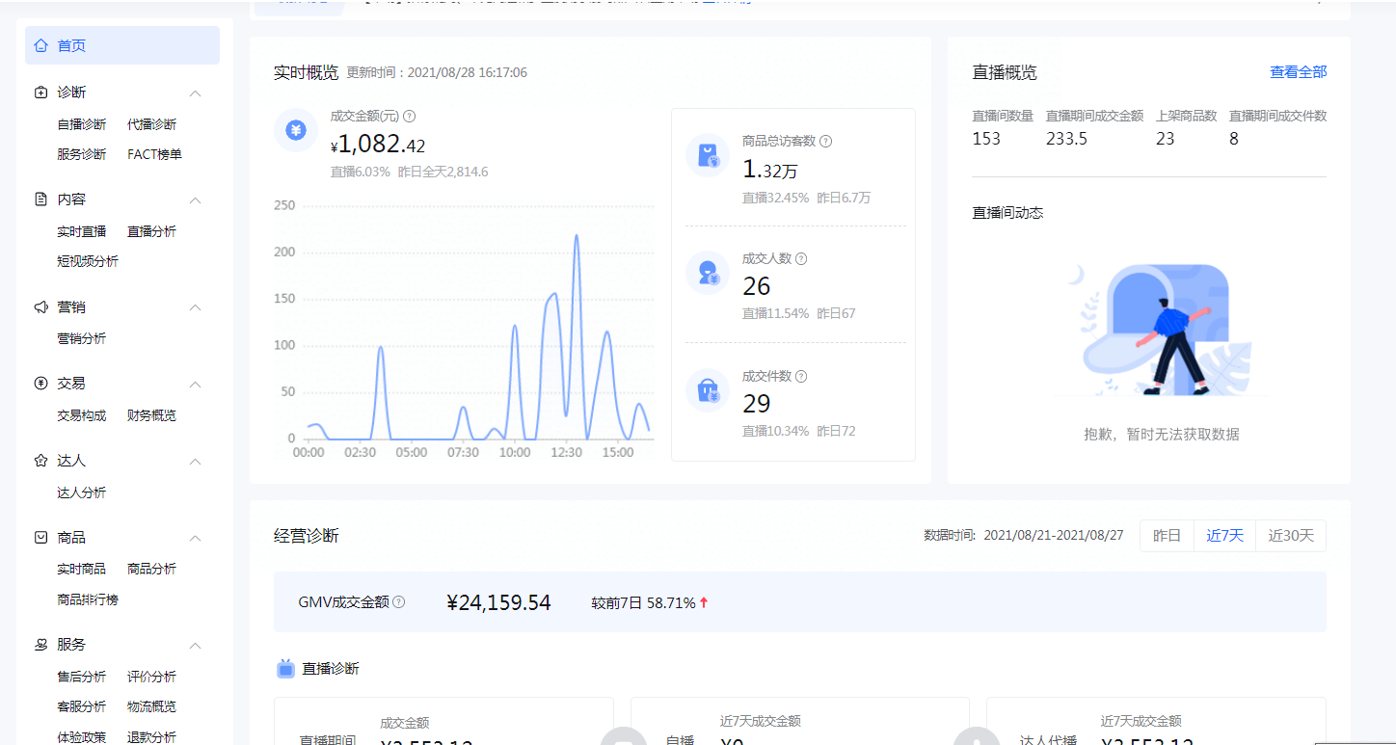The image size is (1396, 745).
Task: Open 服务诊断 page
Action: 82,154
